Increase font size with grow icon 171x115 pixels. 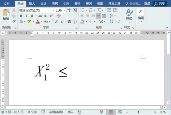pyautogui.click(x=57, y=21)
